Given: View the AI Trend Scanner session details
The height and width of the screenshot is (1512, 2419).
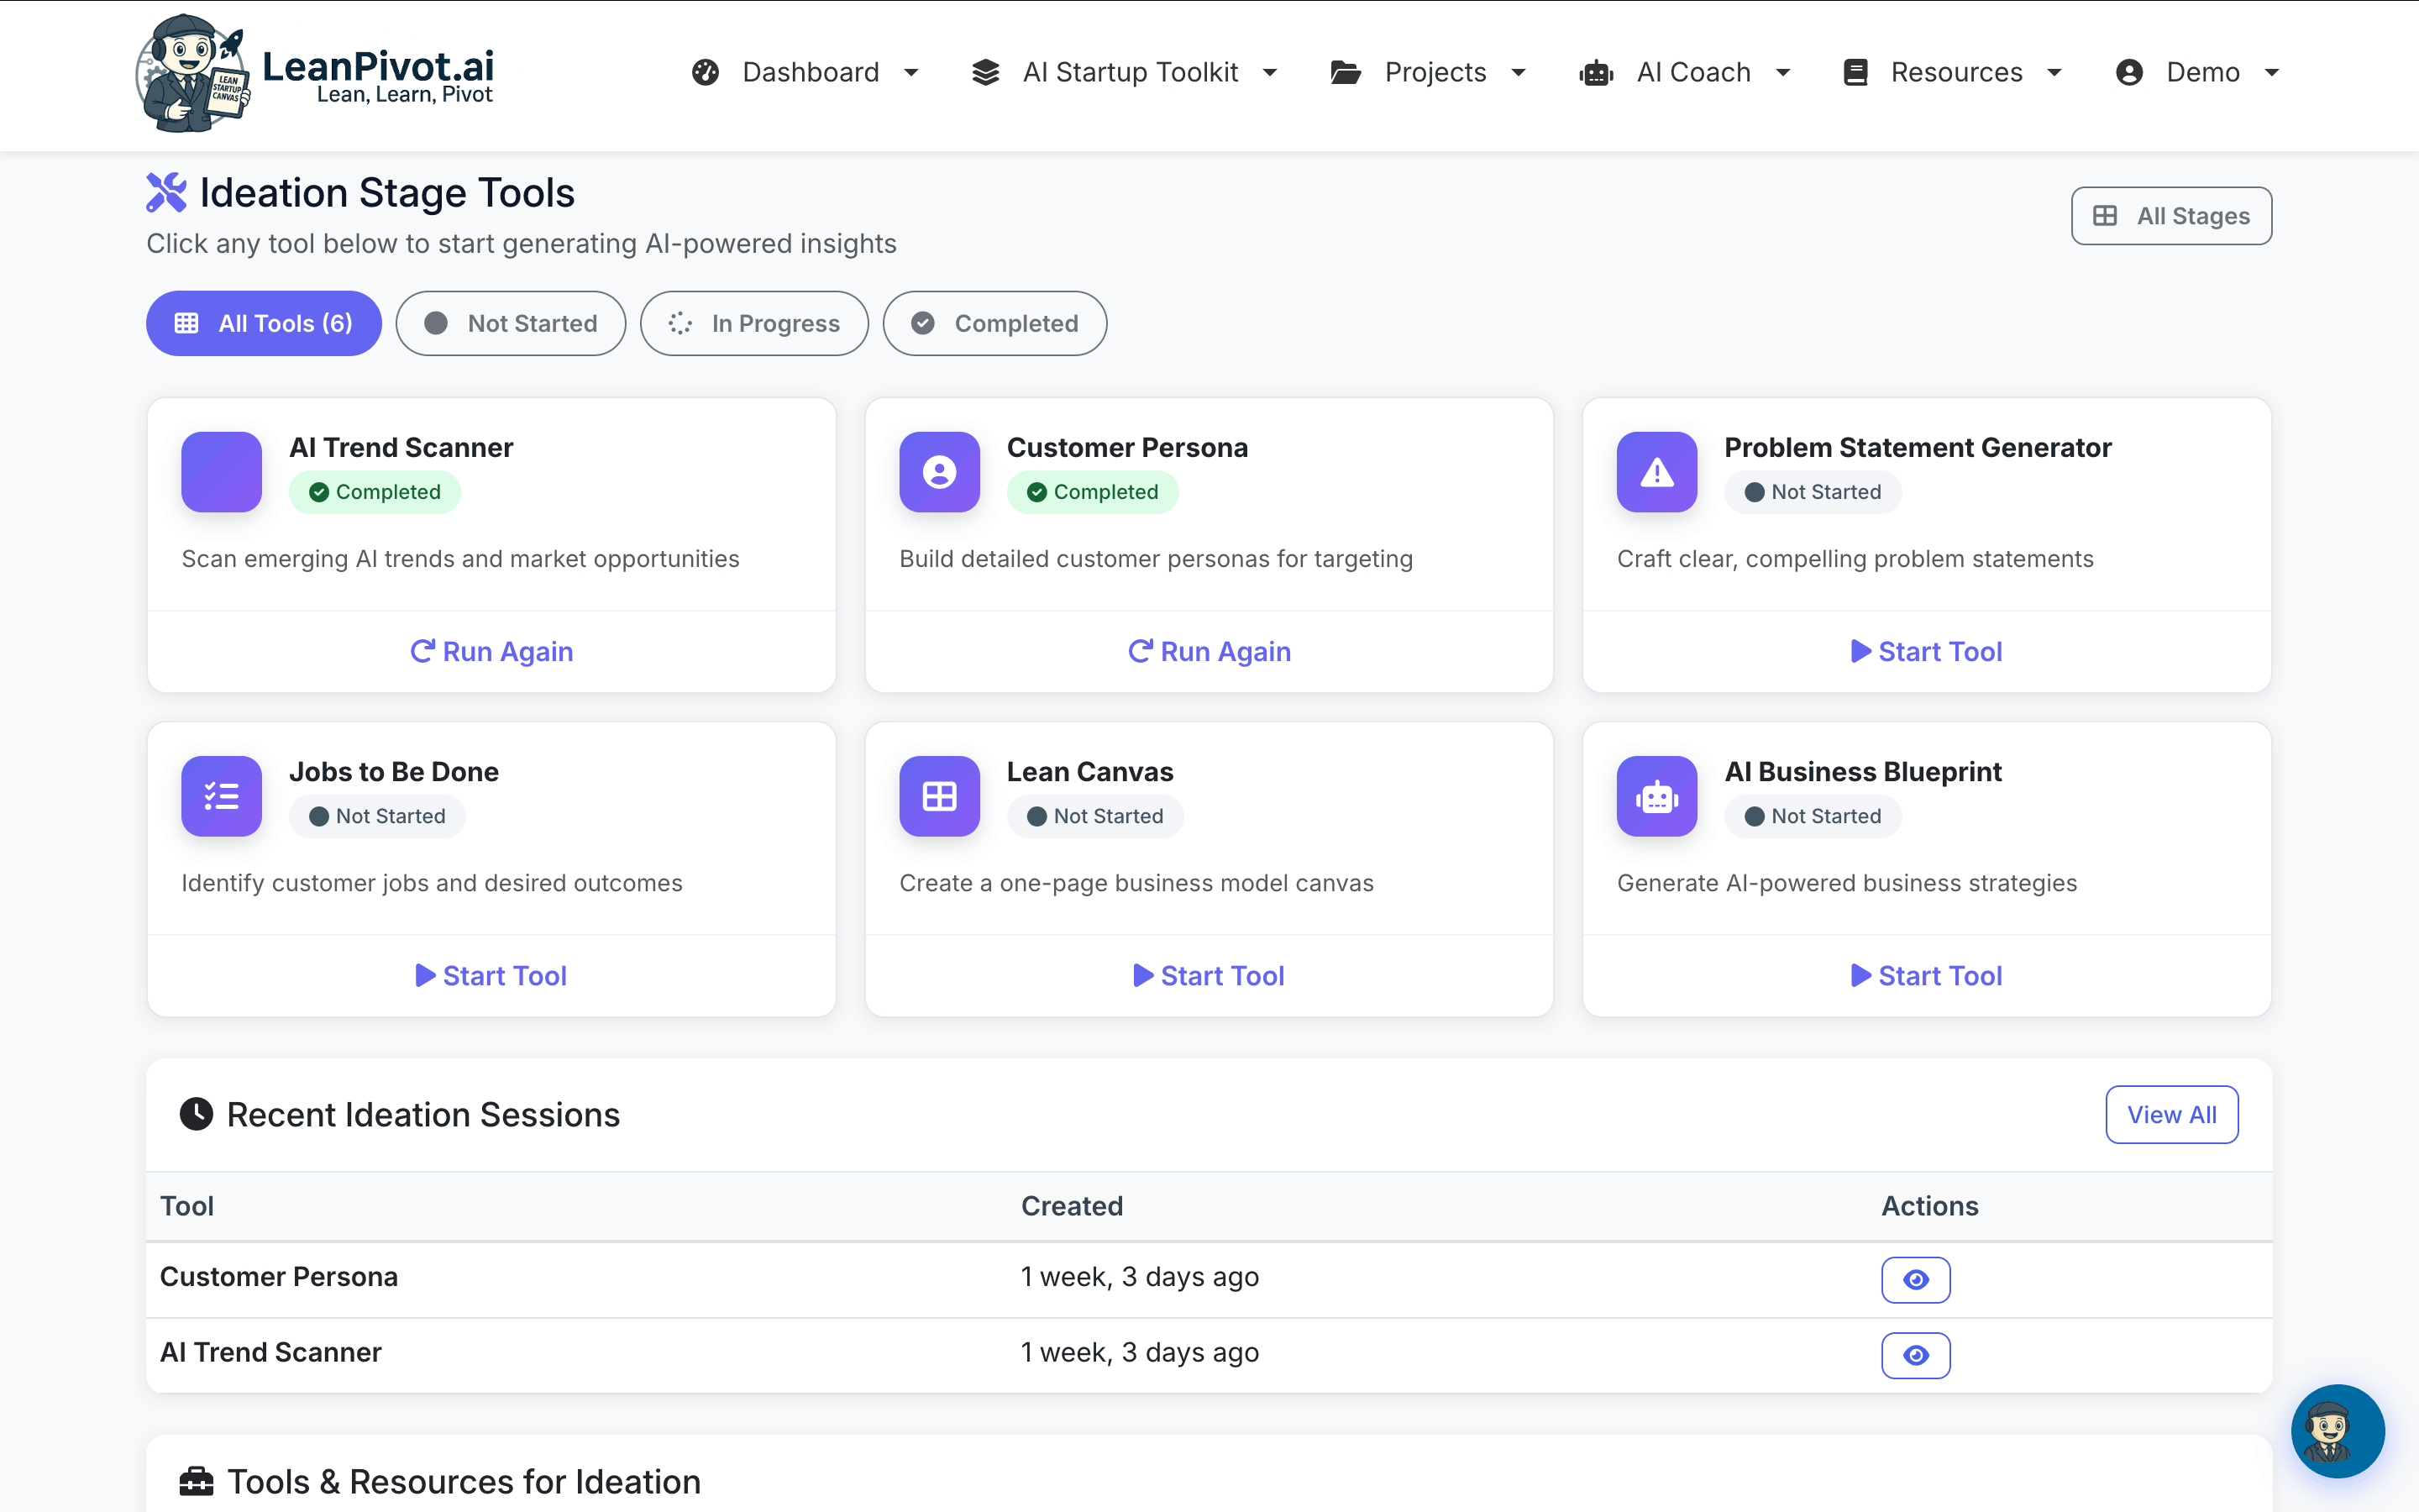Looking at the screenshot, I should (x=1915, y=1355).
